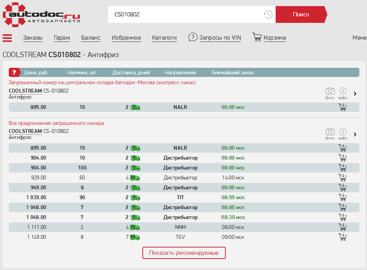Click the COOLSTREAM CS010802 - Антифриз page title
The height and width of the screenshot is (270, 367).
pyautogui.click(x=61, y=55)
